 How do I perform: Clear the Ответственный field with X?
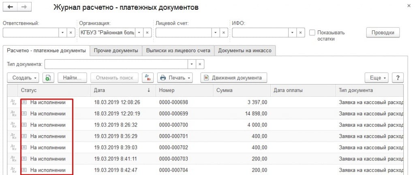(71, 32)
